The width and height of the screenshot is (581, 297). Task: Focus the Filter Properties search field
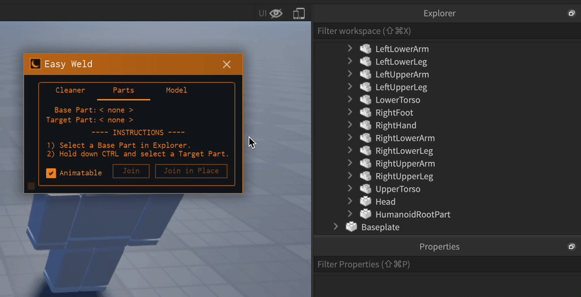coord(447,264)
